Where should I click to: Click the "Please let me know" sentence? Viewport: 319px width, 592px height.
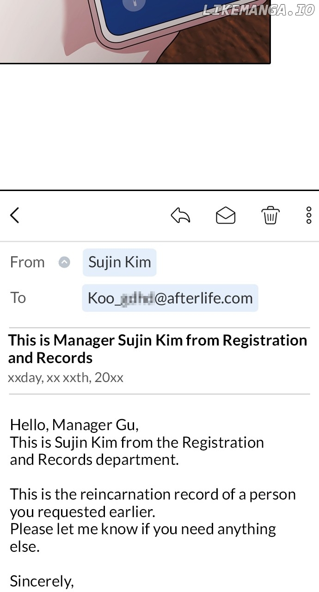tap(143, 529)
